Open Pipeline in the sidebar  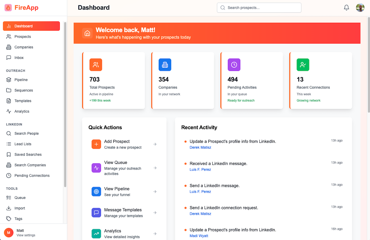pos(21,80)
